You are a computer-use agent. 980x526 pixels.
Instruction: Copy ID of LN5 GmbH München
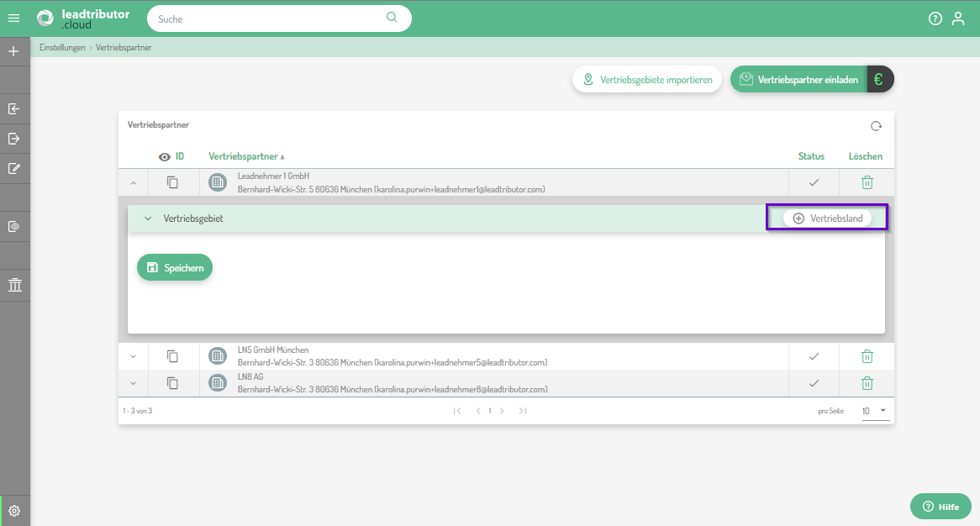click(x=172, y=356)
